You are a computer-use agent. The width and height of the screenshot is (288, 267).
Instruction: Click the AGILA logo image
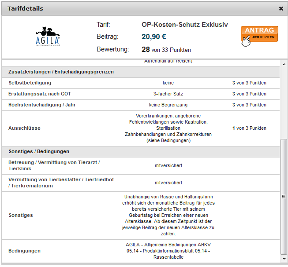point(48,37)
